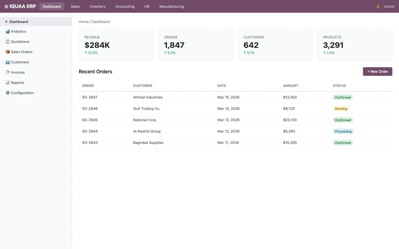The width and height of the screenshot is (399, 249).
Task: Open Reports using the chart icon
Action: pos(7,82)
